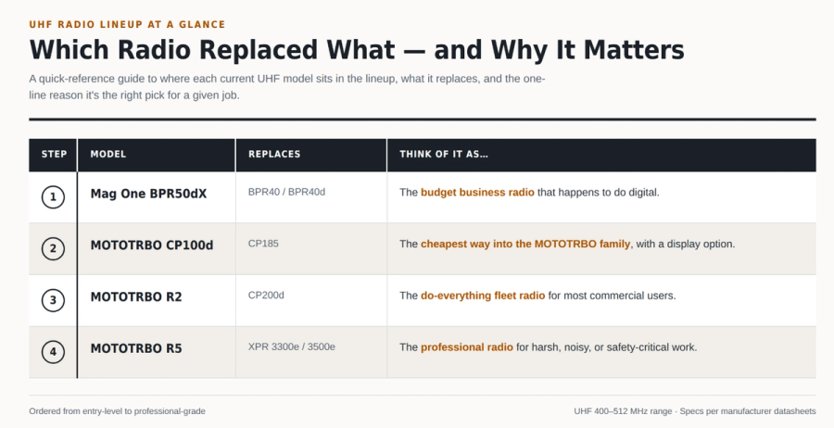Click the highlighted 'budget business radio' text
This screenshot has height=428, width=834.
tap(477, 193)
